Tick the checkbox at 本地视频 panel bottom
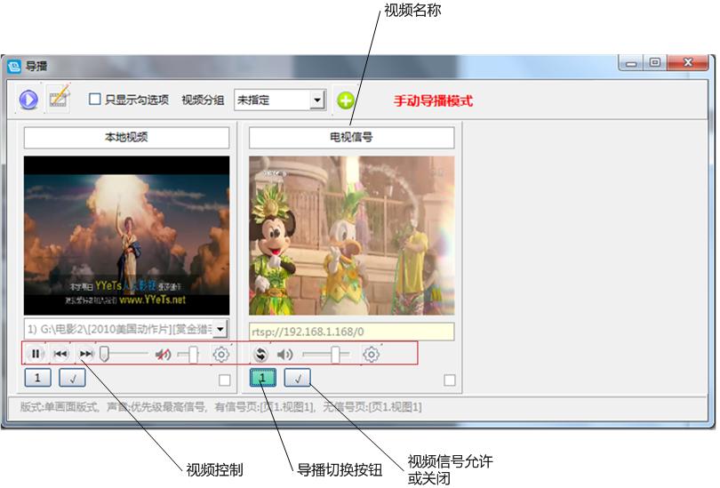The width and height of the screenshot is (720, 488). coord(225,380)
